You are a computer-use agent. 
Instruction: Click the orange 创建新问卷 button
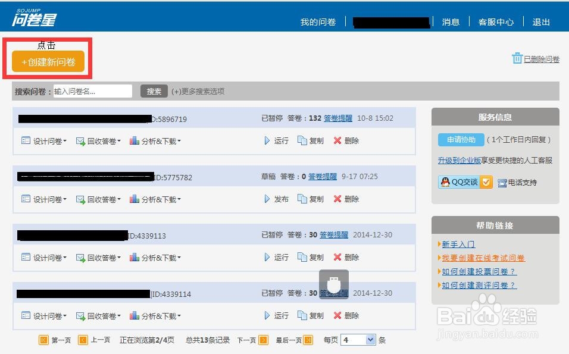click(x=48, y=62)
